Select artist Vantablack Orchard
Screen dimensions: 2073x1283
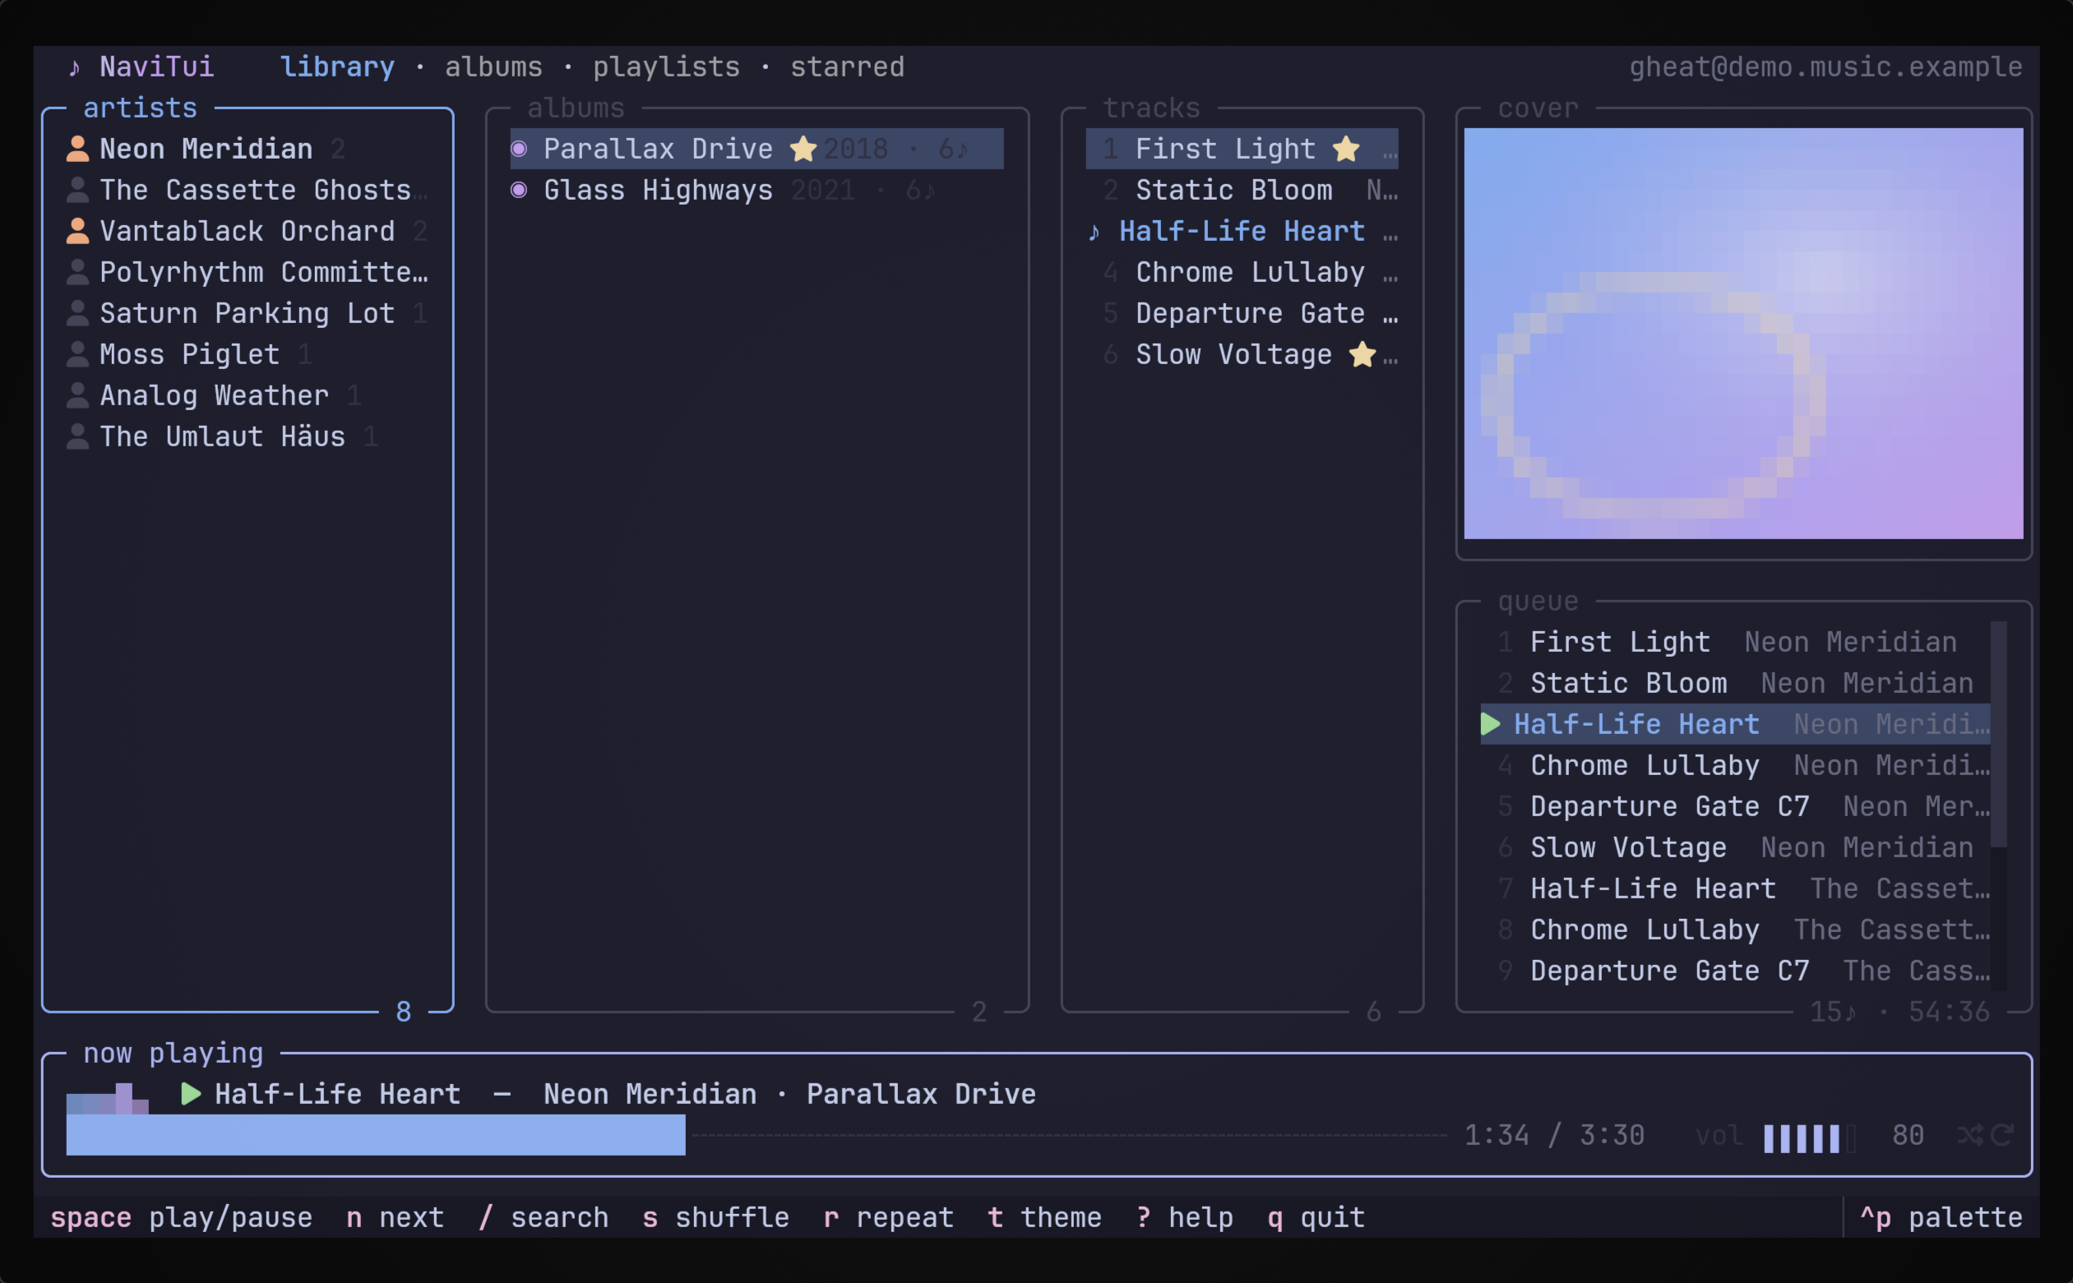point(247,231)
